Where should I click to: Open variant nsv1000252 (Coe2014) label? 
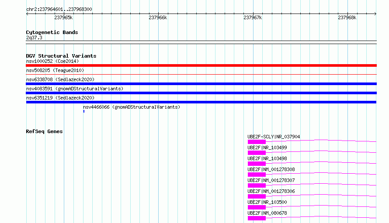[x=52, y=61]
